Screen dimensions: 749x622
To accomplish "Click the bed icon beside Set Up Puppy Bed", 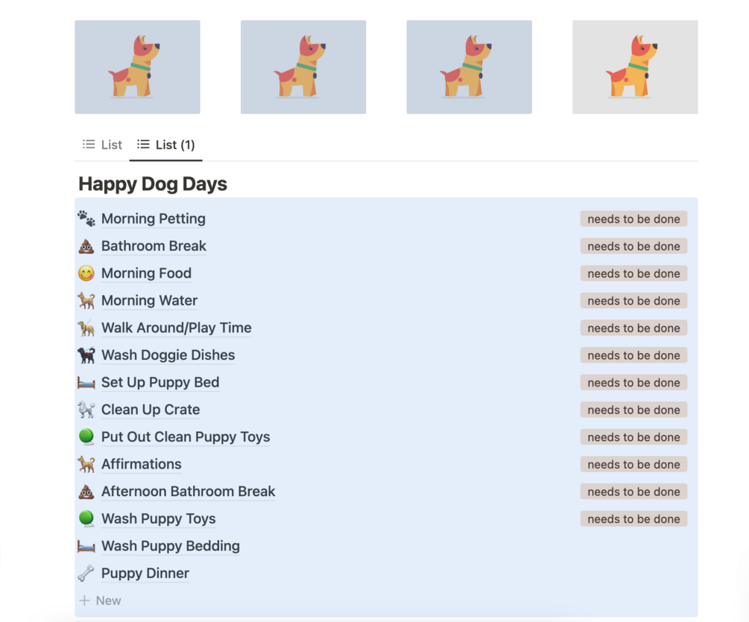I will pos(86,382).
